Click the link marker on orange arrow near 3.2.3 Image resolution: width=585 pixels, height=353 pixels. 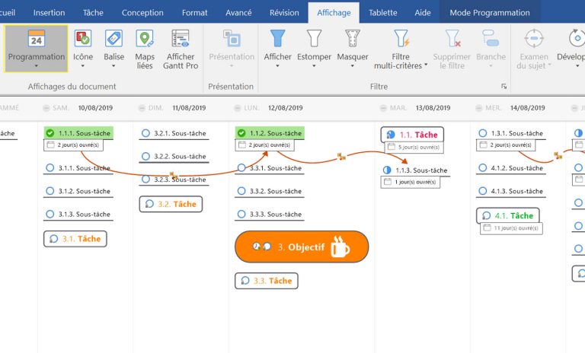pos(173,174)
